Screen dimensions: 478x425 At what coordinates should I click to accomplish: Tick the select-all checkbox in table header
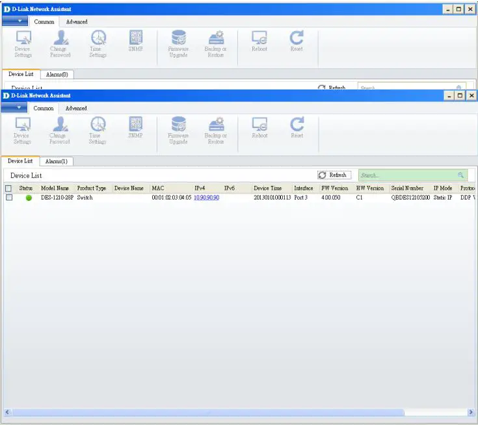point(8,188)
